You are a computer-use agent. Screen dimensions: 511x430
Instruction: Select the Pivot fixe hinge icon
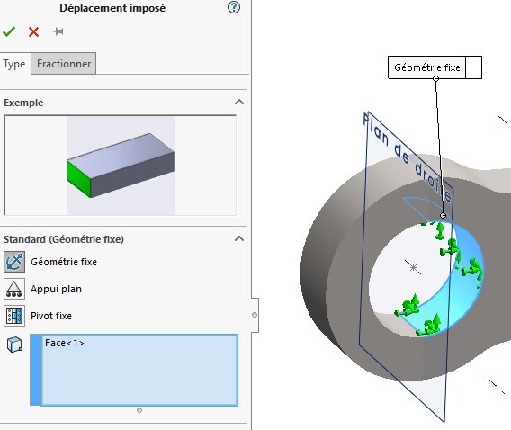click(14, 316)
